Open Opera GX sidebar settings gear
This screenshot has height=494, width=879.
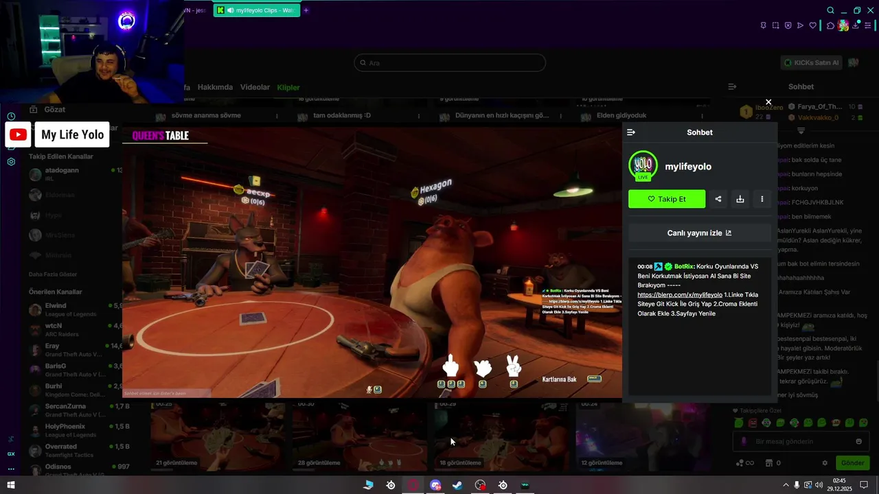coord(11,162)
